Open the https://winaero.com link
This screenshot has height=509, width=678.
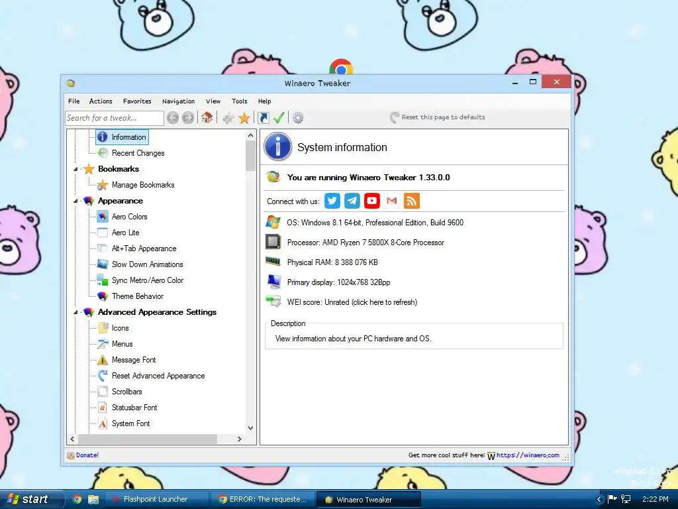pyautogui.click(x=528, y=455)
